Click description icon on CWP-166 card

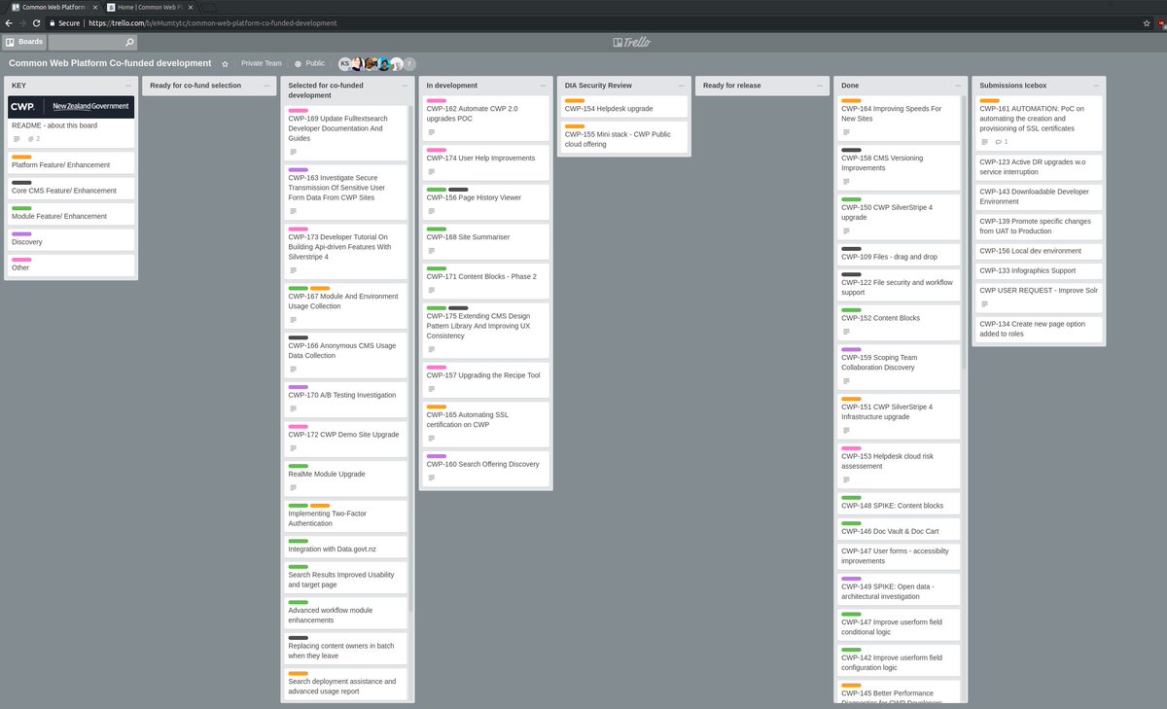click(x=294, y=370)
